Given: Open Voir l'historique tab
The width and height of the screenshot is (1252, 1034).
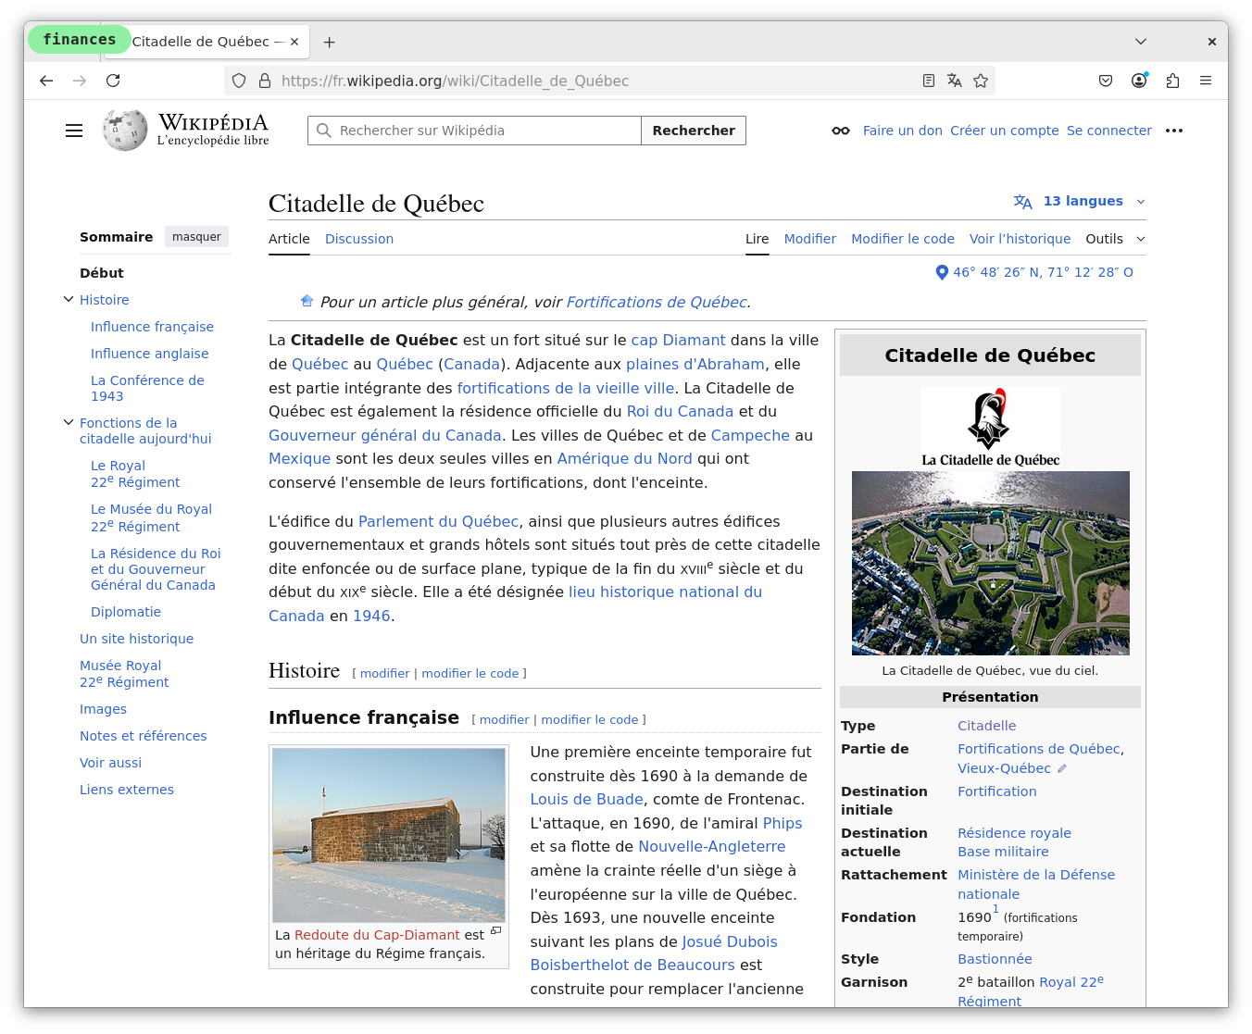Looking at the screenshot, I should coord(1020,239).
